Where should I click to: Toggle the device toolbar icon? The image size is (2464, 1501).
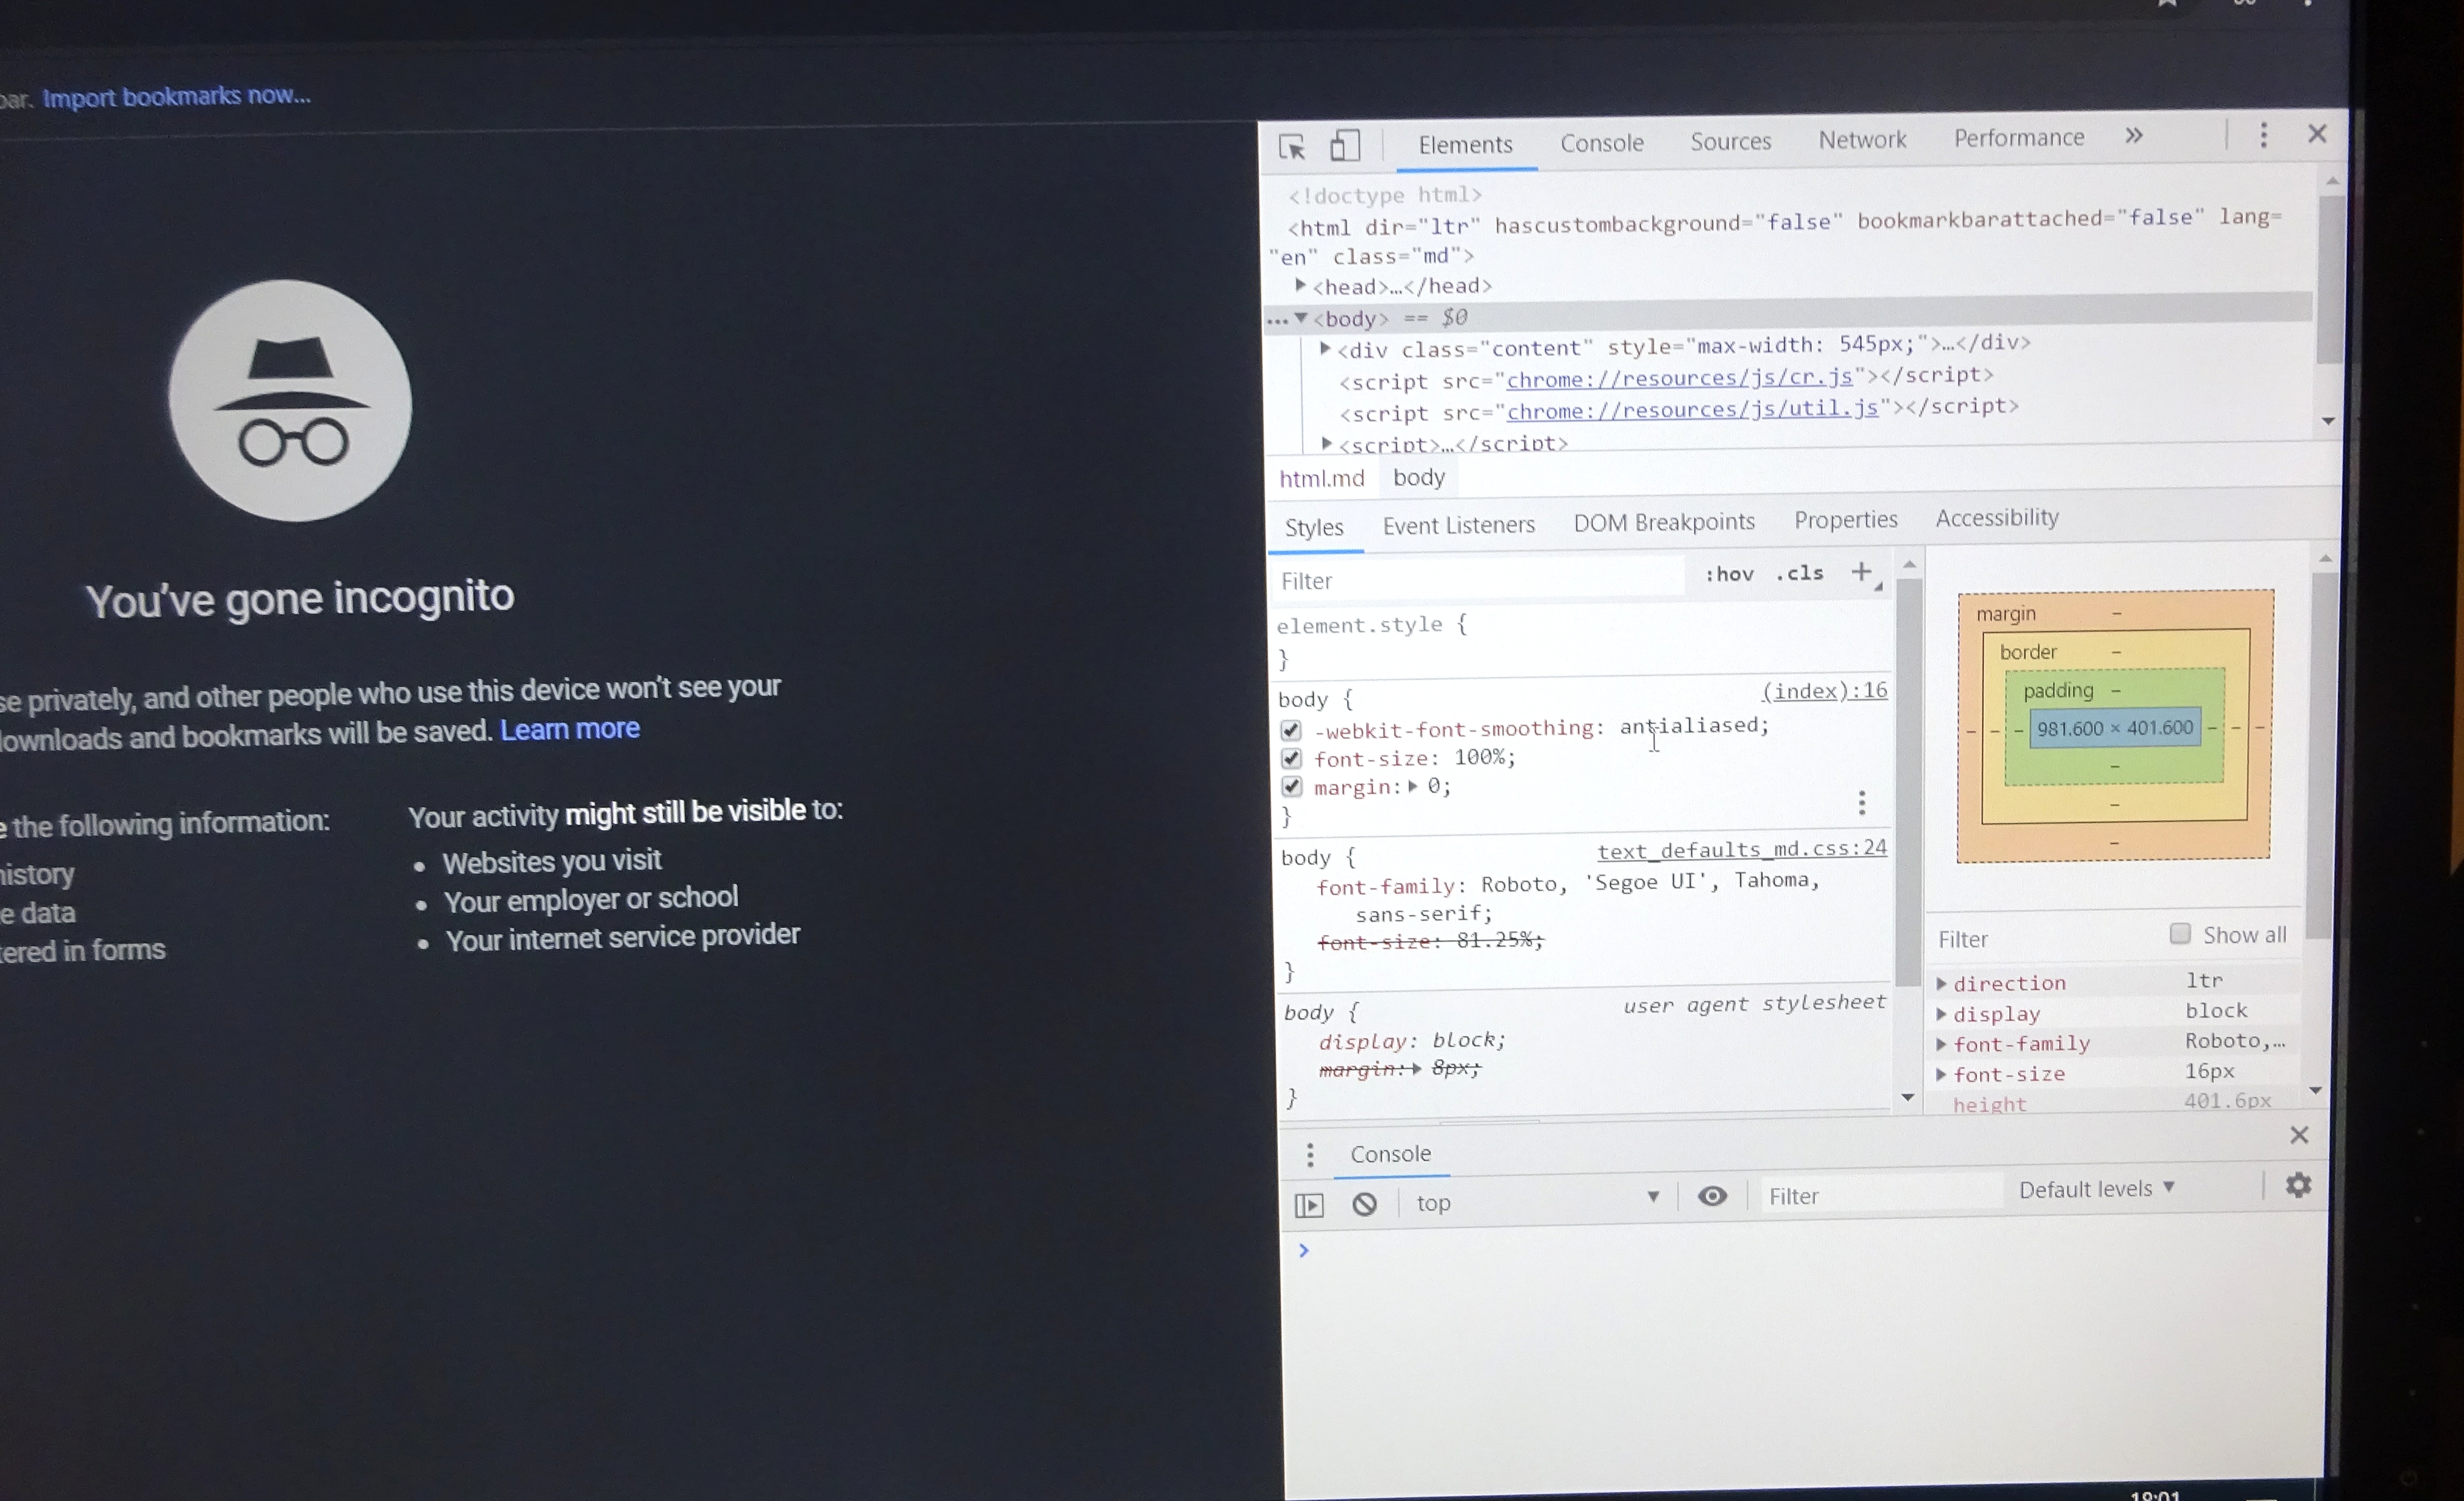coord(1345,146)
